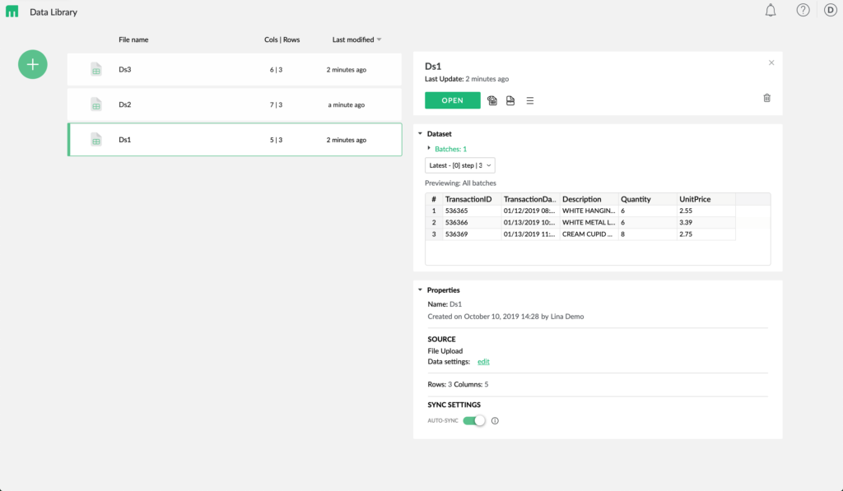Click the edit link under Data settings
The height and width of the screenshot is (491, 843).
pos(483,361)
